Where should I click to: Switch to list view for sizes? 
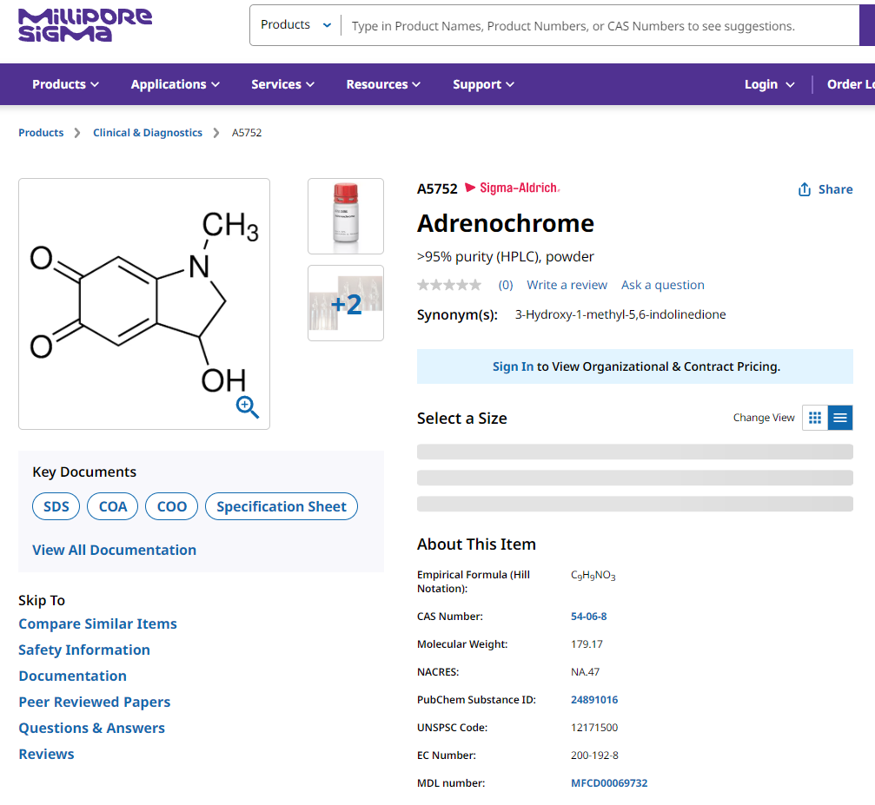click(x=840, y=418)
